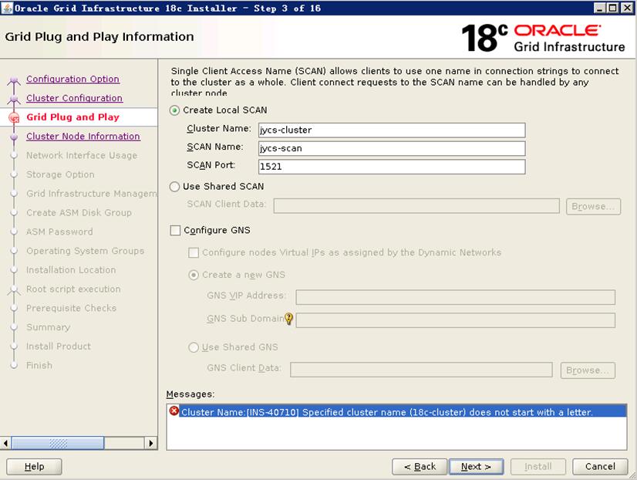The width and height of the screenshot is (637, 480).
Task: Select the Use Shared SCAN radio button
Action: click(175, 187)
